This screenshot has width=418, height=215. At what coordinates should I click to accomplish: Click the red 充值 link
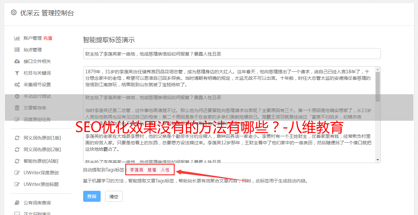click(x=48, y=38)
